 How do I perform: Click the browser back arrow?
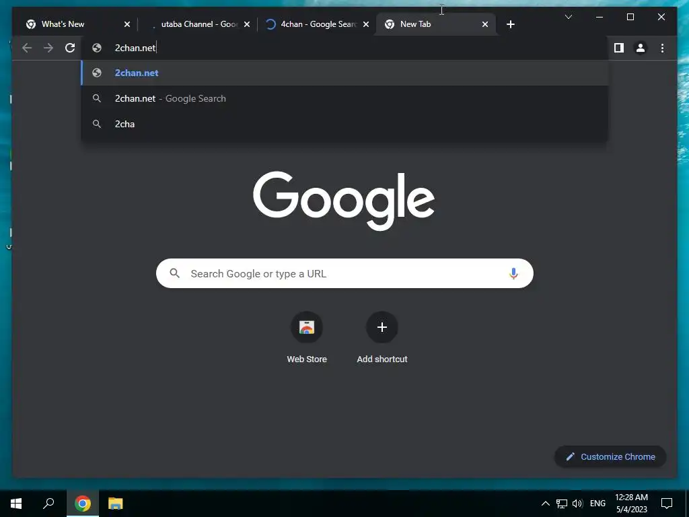coord(27,48)
